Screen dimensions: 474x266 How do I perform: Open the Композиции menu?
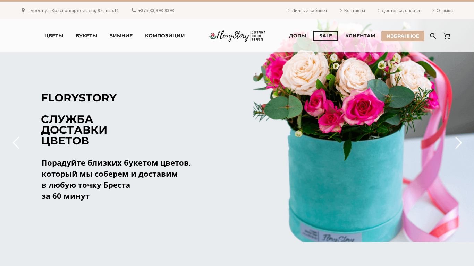coord(165,36)
